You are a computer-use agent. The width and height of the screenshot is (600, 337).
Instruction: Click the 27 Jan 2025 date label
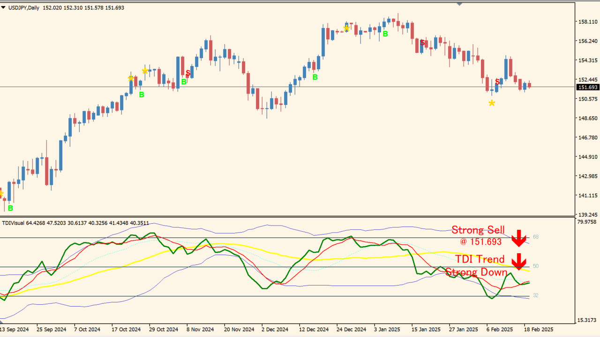tap(464, 329)
